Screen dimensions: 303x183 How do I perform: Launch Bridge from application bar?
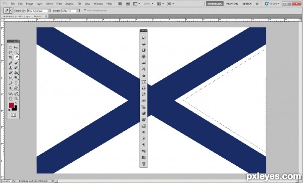[x=120, y=4]
